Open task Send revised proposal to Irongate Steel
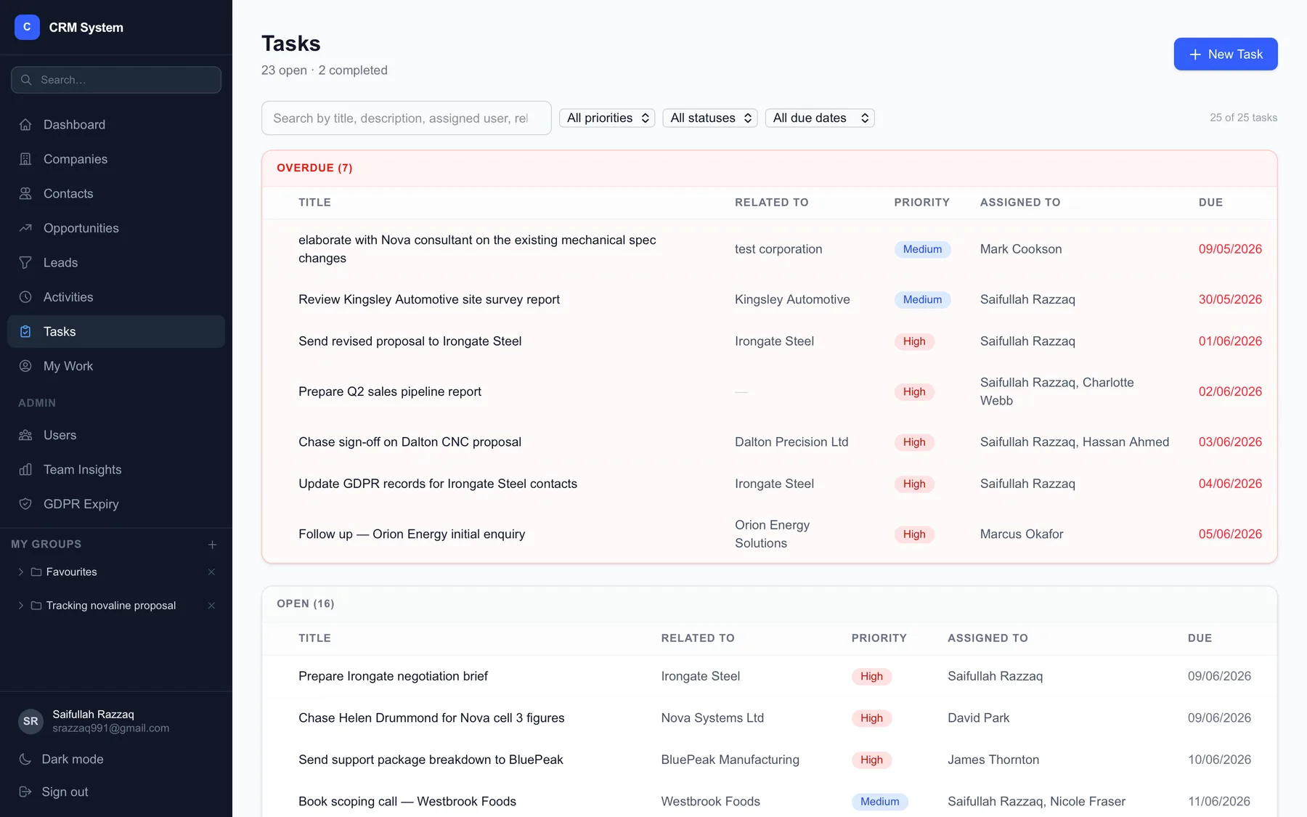This screenshot has height=817, width=1307. (x=410, y=341)
